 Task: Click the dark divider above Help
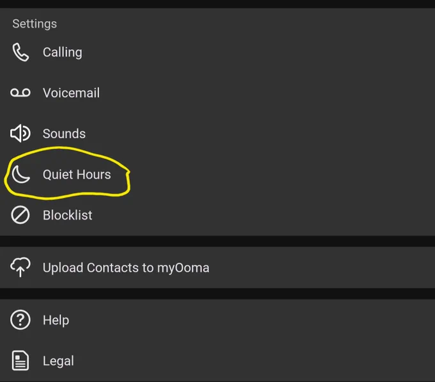click(217, 294)
